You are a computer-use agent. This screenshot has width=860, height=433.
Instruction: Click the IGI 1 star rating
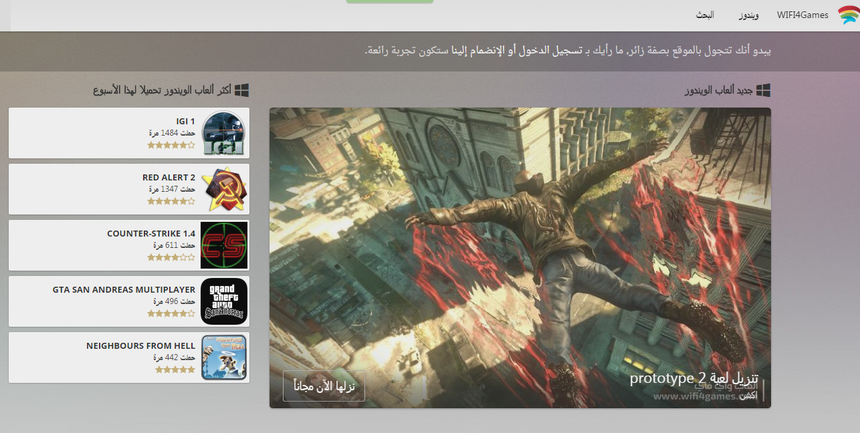click(171, 144)
